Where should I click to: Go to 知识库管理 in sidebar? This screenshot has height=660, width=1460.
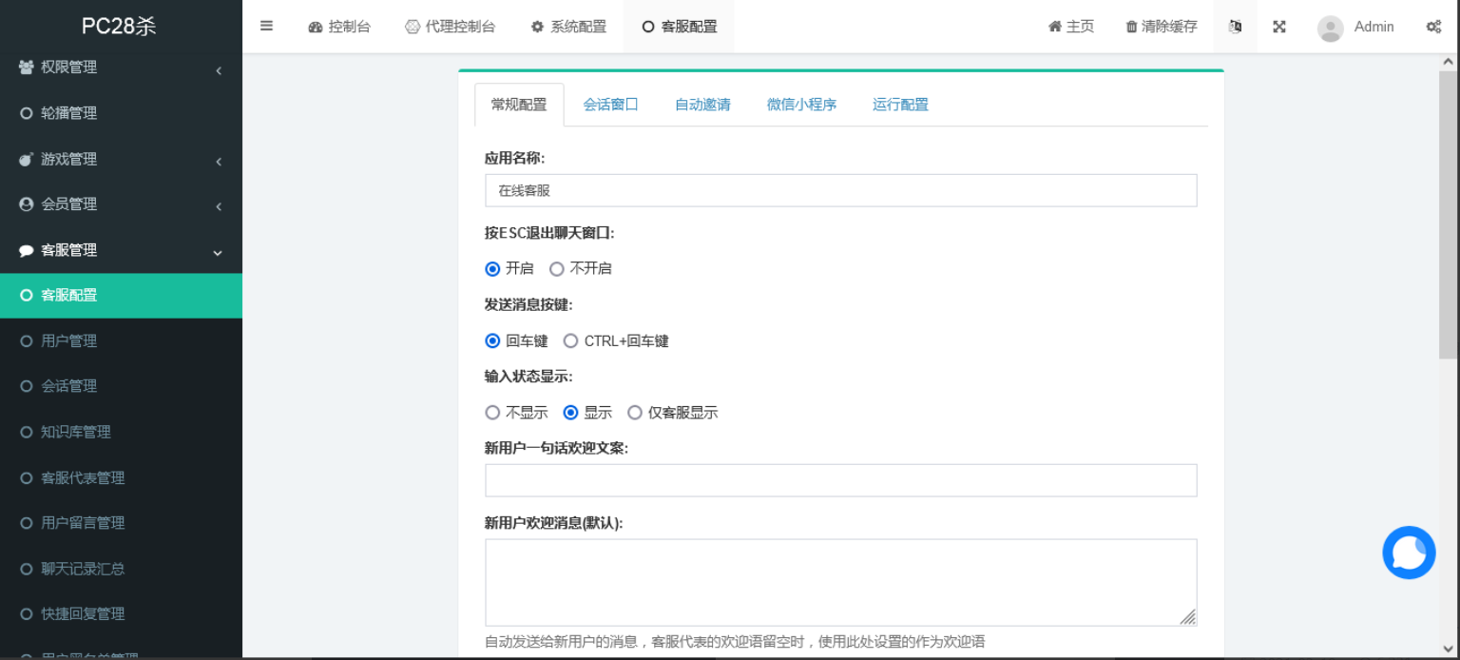tap(75, 432)
